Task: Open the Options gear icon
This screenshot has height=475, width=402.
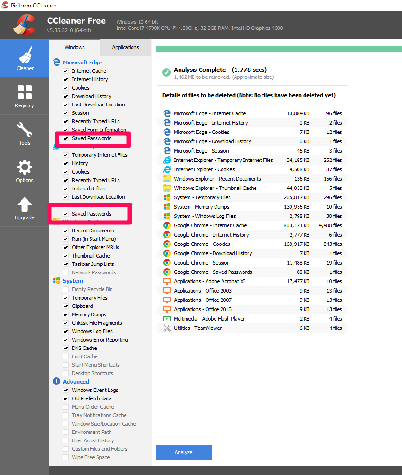Action: coord(25,167)
